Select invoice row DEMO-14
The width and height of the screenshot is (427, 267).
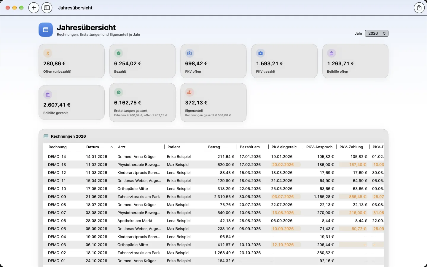pos(213,157)
